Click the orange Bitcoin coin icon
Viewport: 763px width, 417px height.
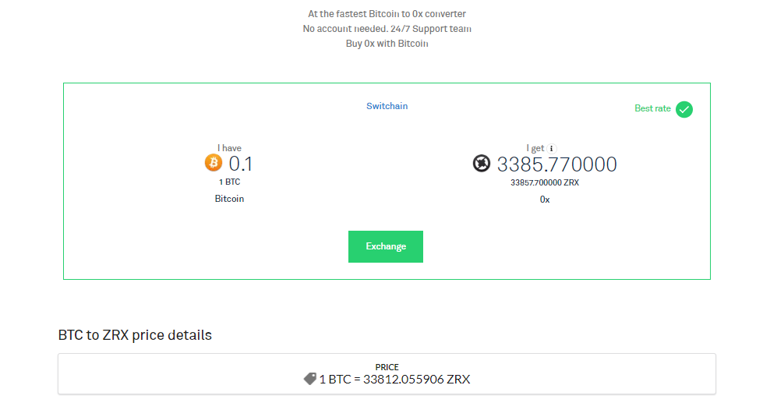pos(214,163)
